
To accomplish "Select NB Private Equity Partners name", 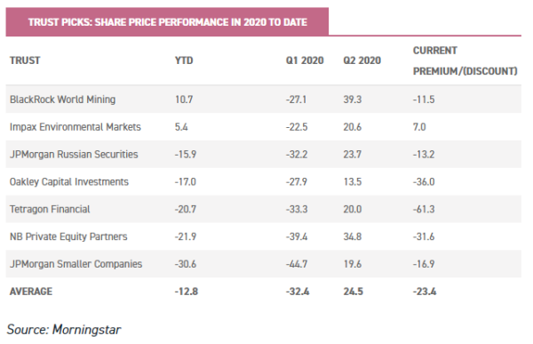I will pos(68,236).
